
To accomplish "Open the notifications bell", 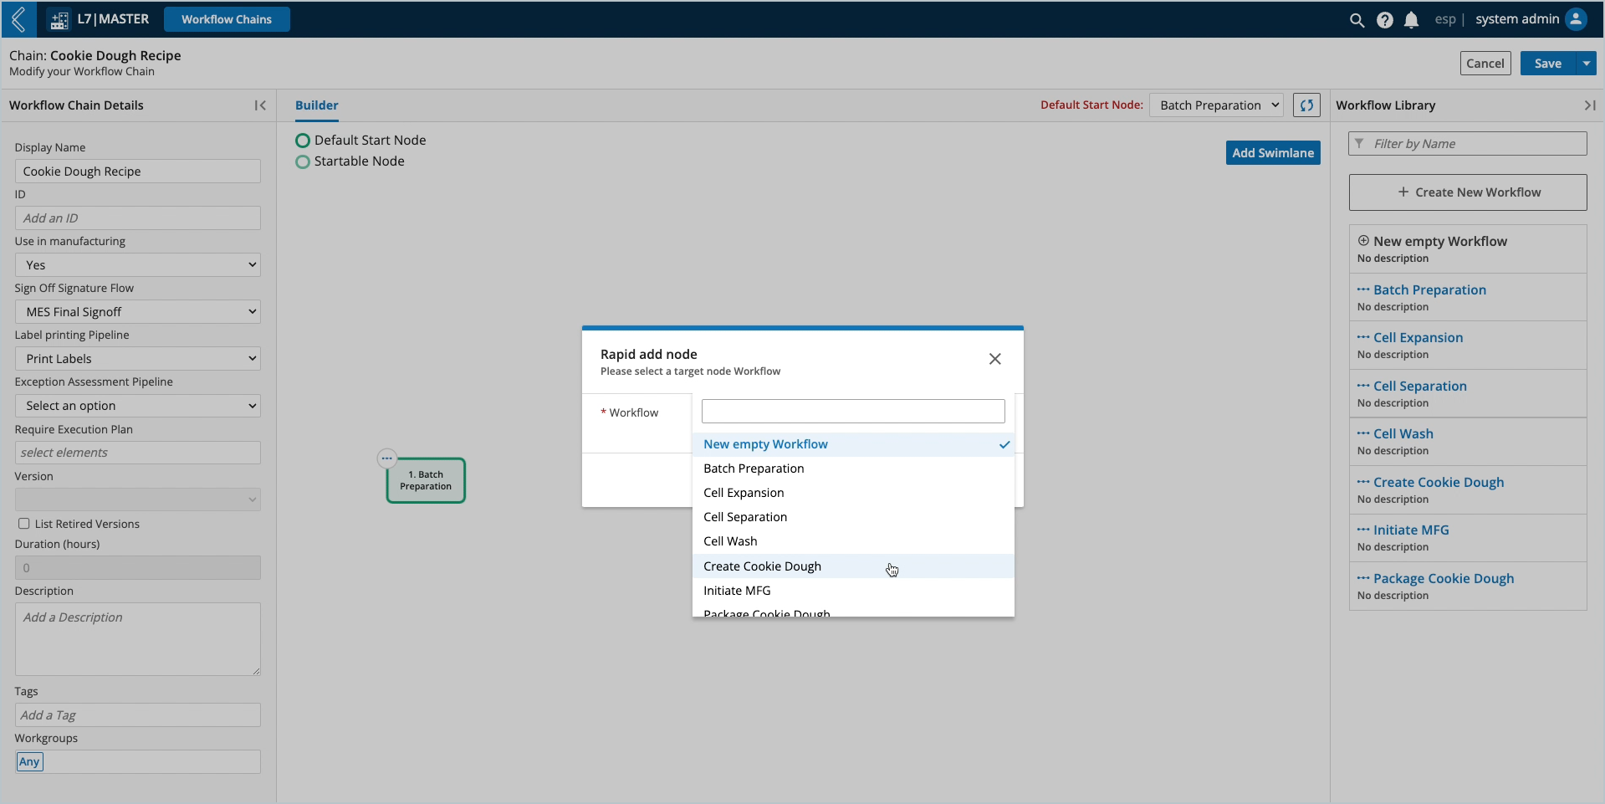I will pyautogui.click(x=1411, y=20).
